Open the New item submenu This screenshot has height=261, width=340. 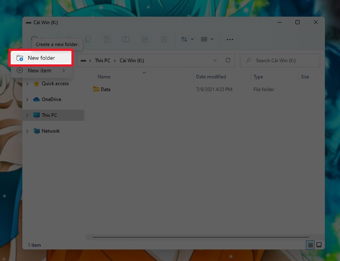[40, 71]
